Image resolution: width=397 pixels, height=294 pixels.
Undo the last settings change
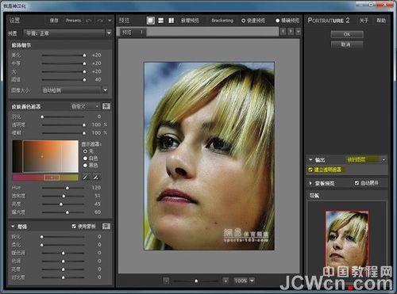click(89, 21)
